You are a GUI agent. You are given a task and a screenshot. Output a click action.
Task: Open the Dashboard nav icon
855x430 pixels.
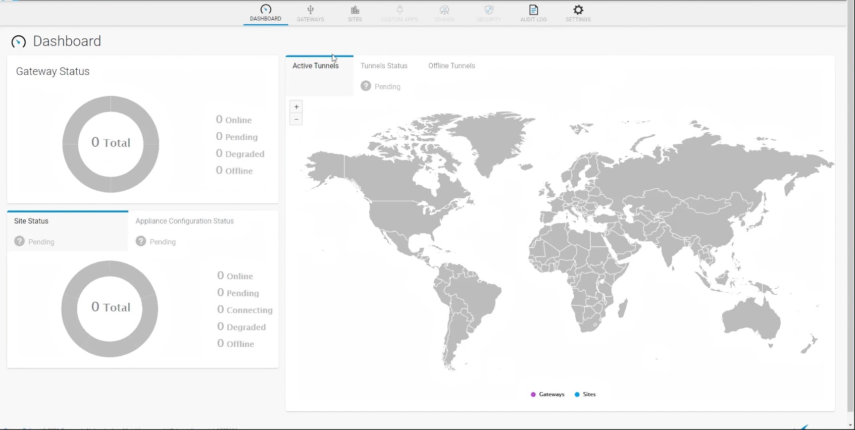pyautogui.click(x=266, y=9)
